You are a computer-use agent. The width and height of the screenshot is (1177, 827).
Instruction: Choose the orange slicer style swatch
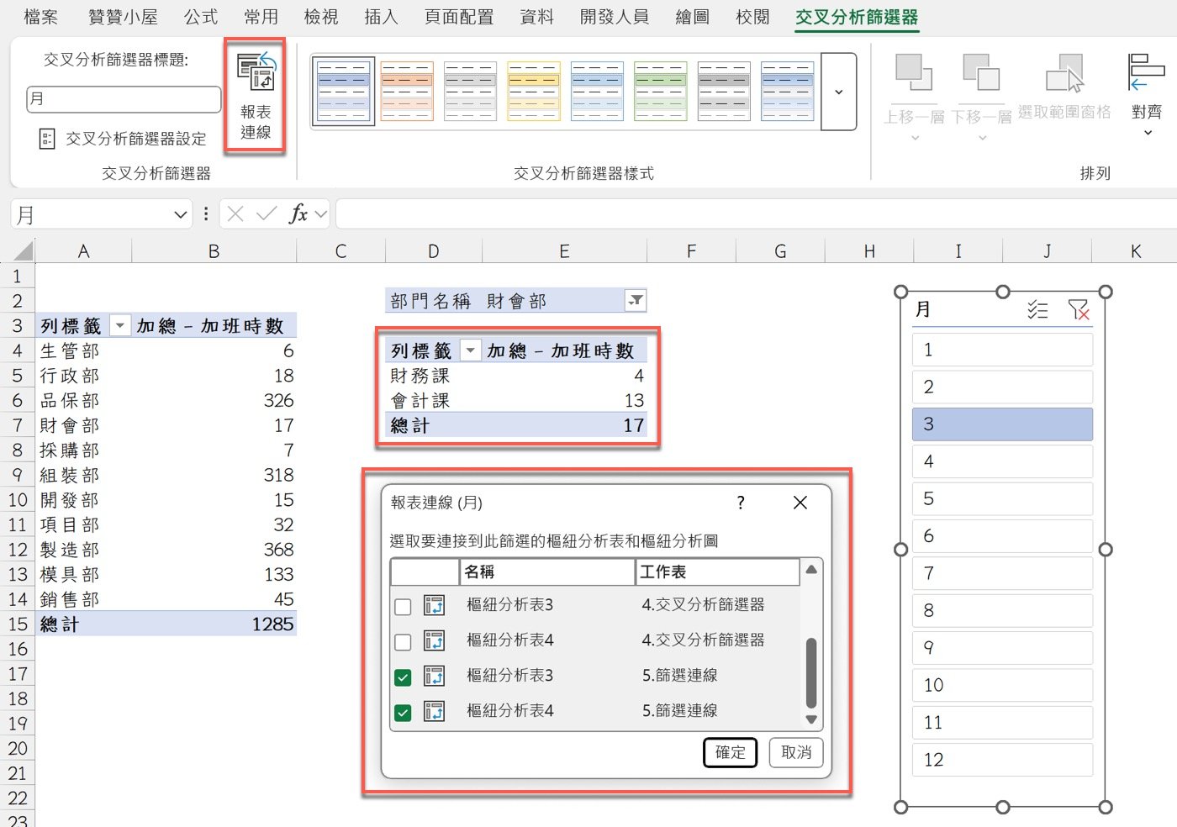coord(407,91)
